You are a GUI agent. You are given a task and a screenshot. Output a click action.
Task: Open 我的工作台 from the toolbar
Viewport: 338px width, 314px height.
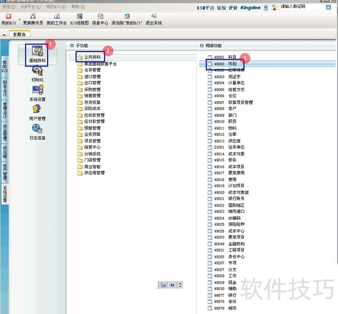tap(57, 16)
